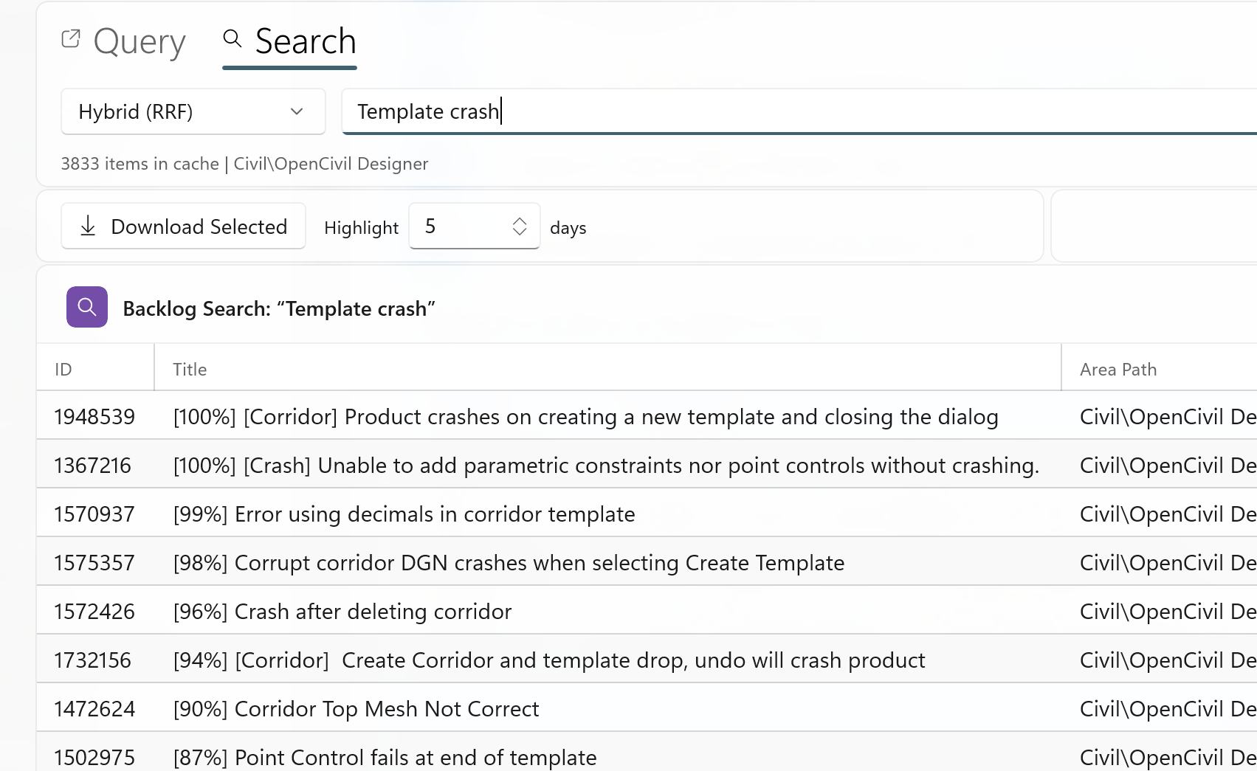Screen dimensions: 1257x771
Task: Click the external-link icon beside Query
Action: (x=71, y=38)
